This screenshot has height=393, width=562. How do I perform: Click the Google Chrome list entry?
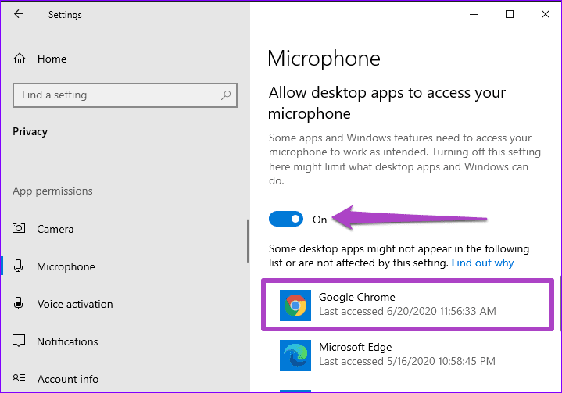[x=407, y=305]
